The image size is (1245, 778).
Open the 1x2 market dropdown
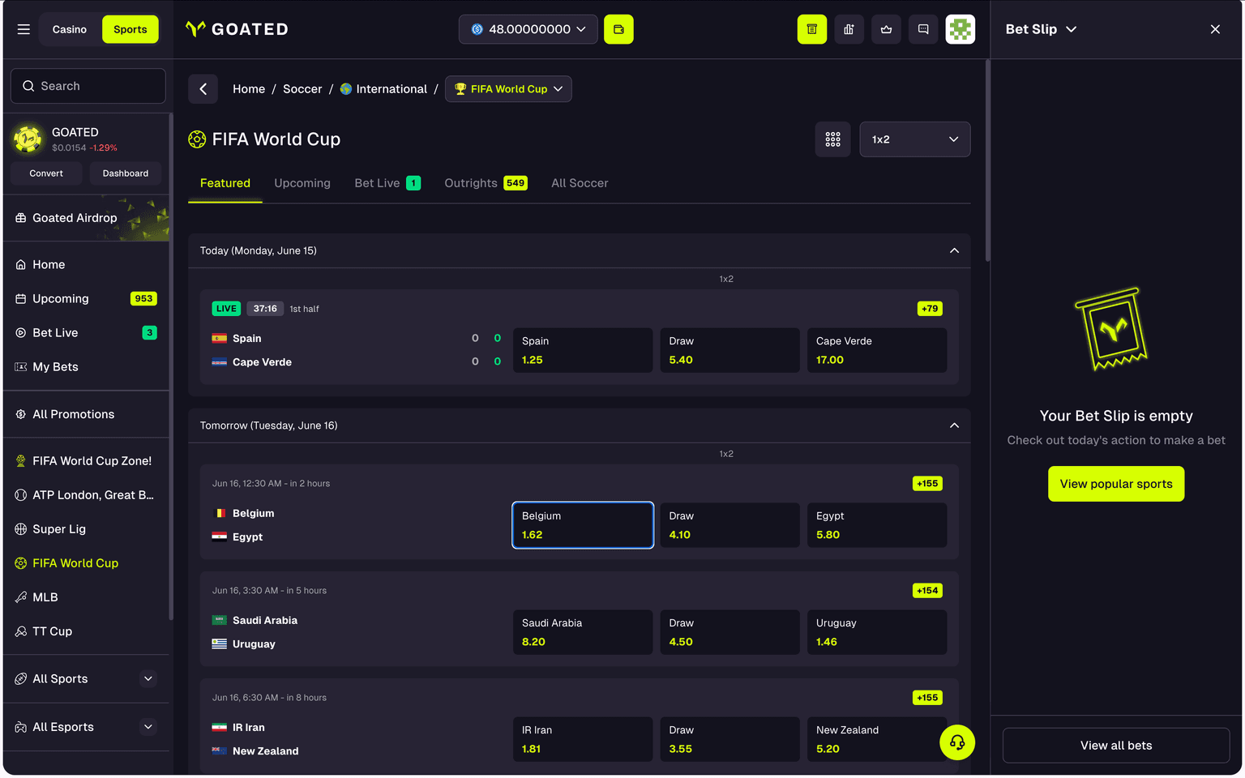point(915,139)
